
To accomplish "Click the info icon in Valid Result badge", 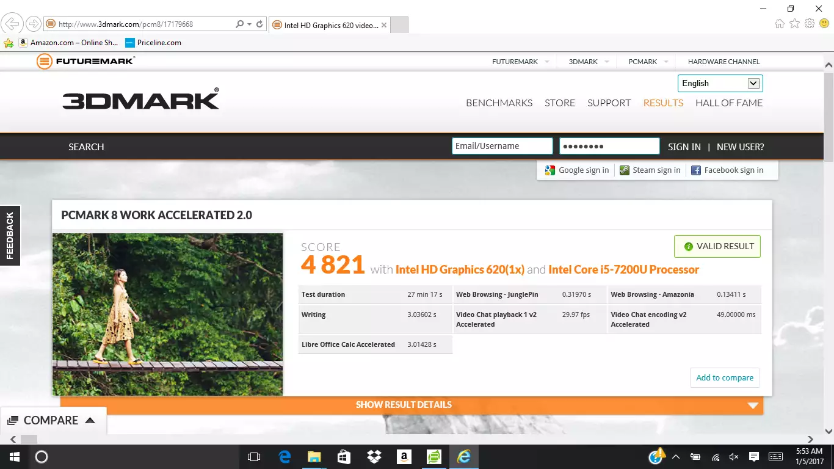I will 689,247.
